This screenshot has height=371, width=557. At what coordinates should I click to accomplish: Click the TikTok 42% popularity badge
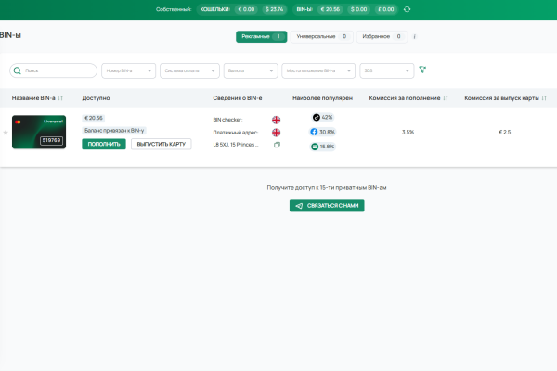322,117
